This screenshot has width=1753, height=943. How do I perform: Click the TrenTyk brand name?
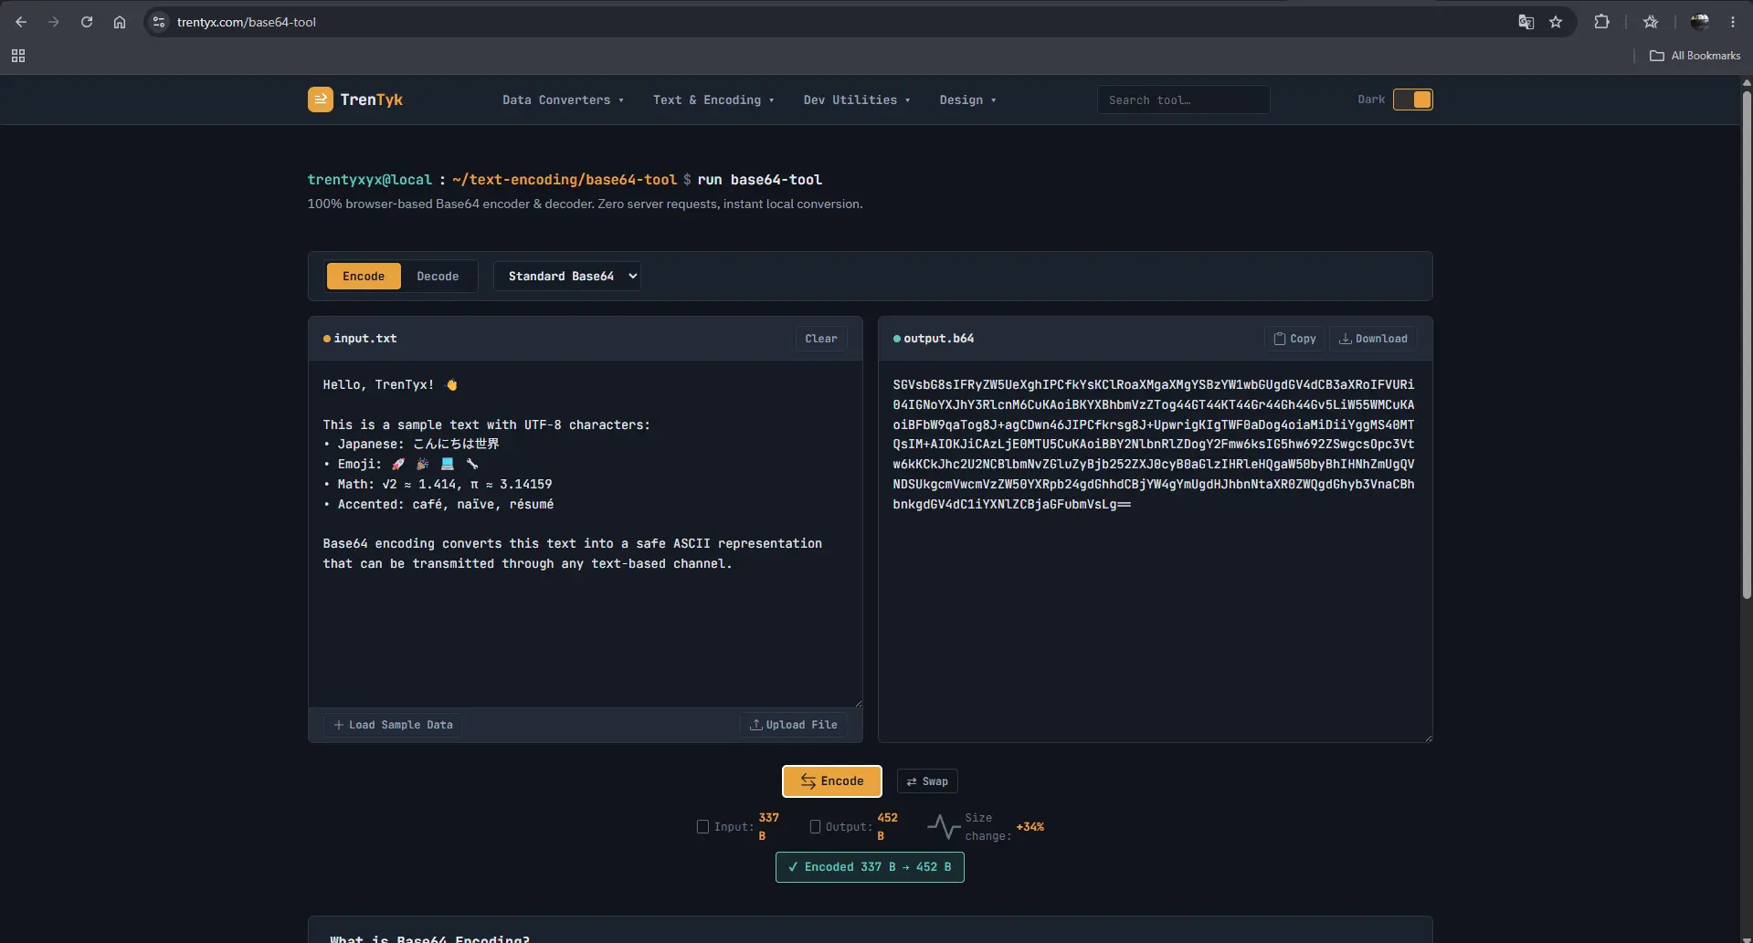[371, 100]
